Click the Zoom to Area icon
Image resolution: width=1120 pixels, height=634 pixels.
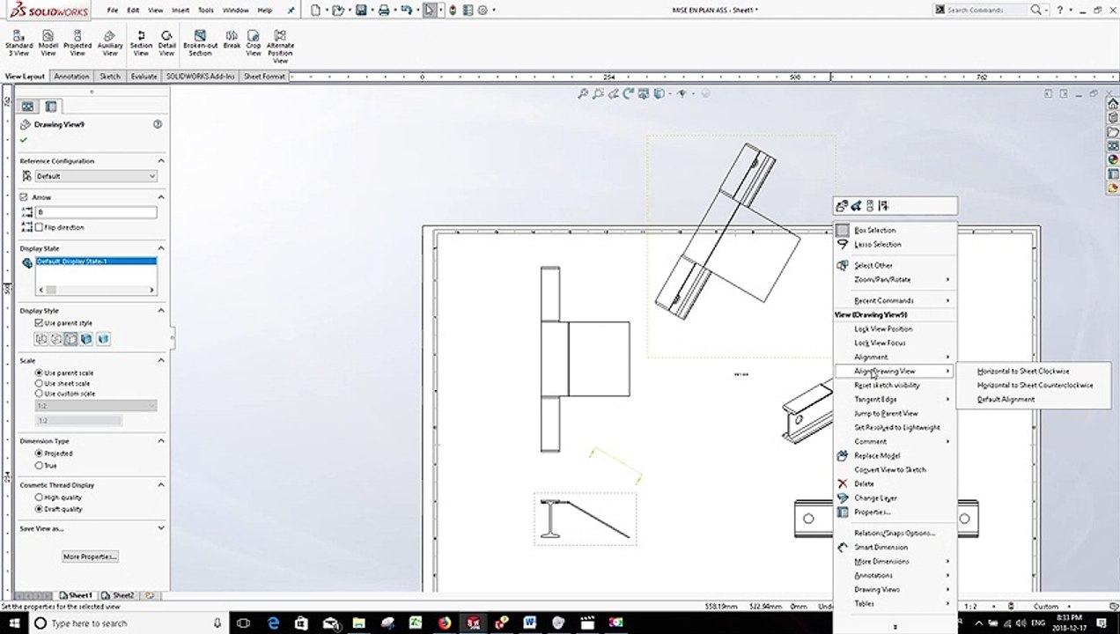click(x=598, y=93)
